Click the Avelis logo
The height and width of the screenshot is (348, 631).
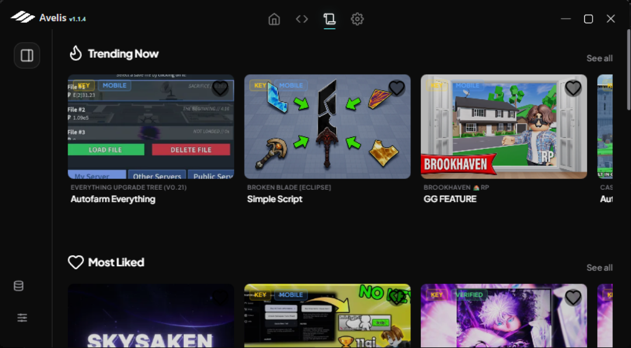pos(23,17)
